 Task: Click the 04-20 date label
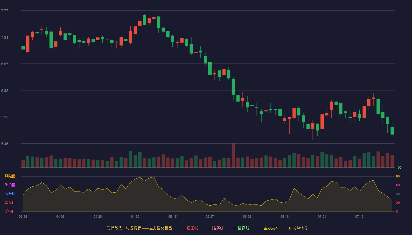point(98,216)
